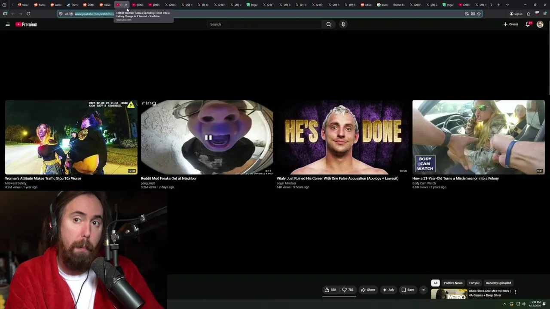
Task: Switch to the r/Live Reddit tab before YouTube
Action: coord(105,5)
